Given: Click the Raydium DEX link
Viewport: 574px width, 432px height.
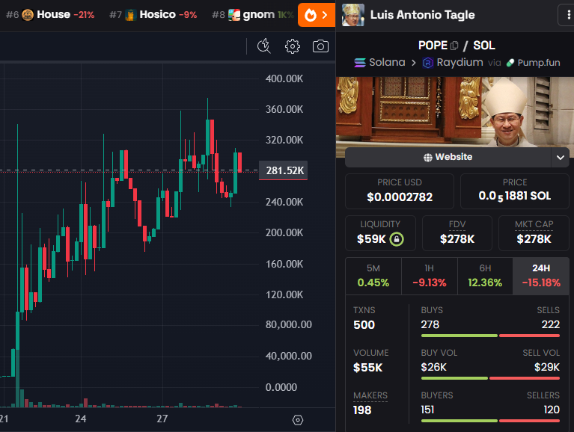Looking at the screenshot, I should (453, 63).
